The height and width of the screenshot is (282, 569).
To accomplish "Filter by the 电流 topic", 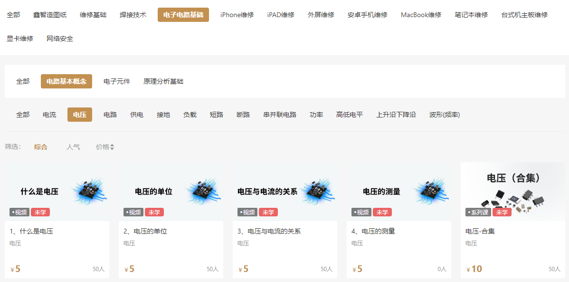I will (49, 115).
